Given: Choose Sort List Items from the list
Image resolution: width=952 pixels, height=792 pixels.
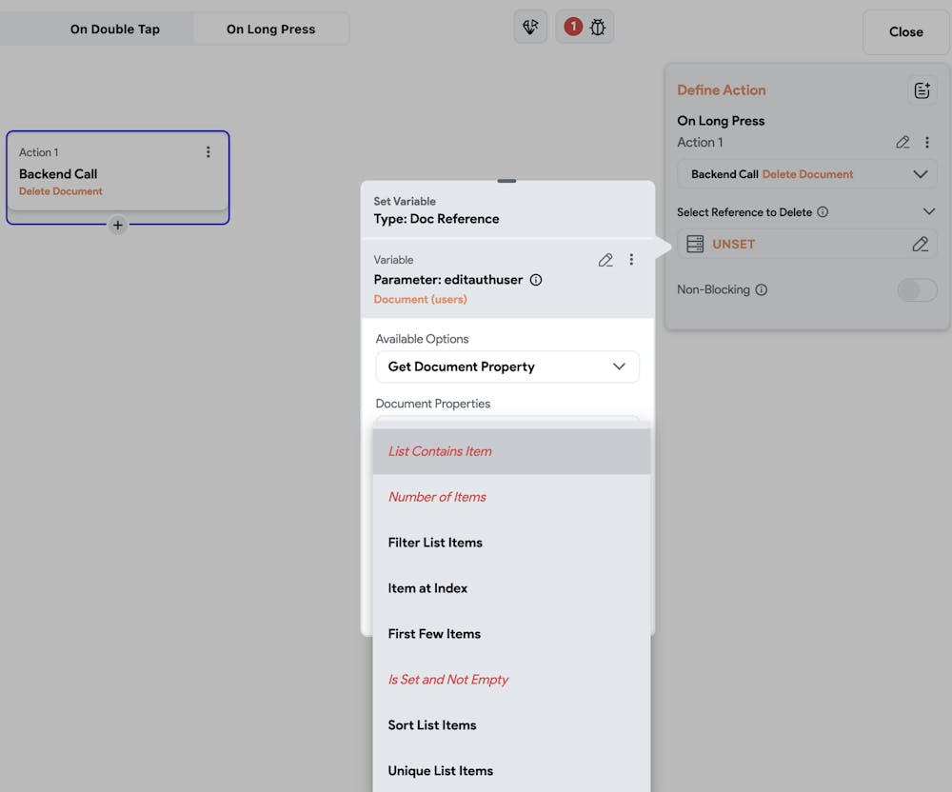Looking at the screenshot, I should (x=432, y=725).
